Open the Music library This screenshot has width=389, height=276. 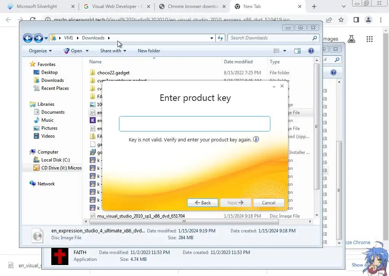[47, 120]
